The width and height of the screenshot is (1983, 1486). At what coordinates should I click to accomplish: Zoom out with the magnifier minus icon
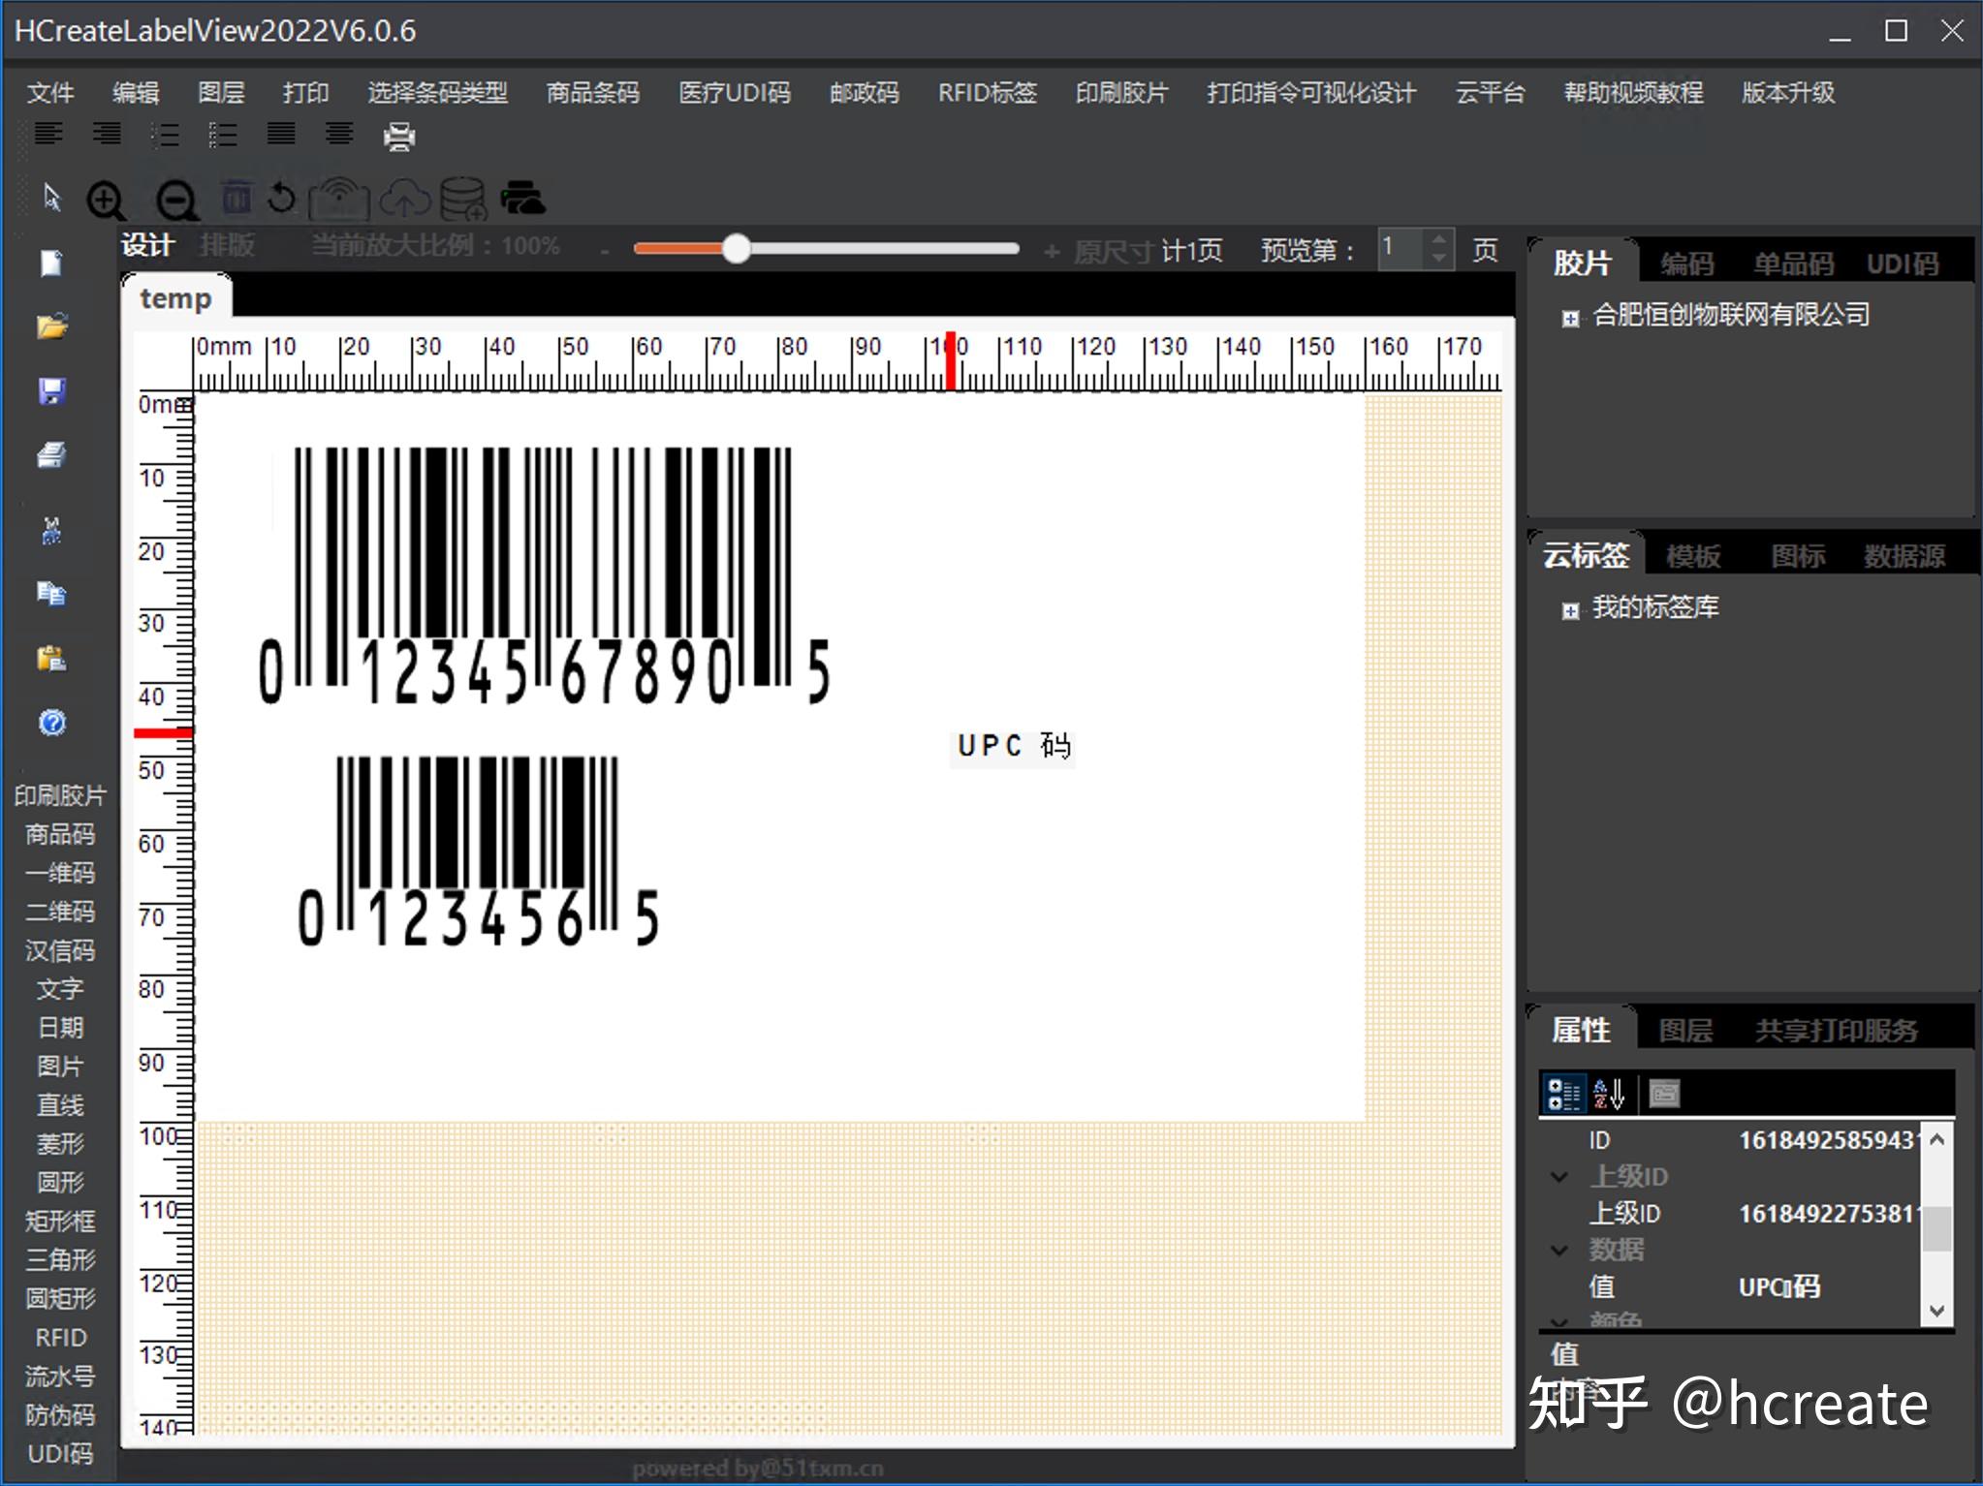tap(177, 201)
